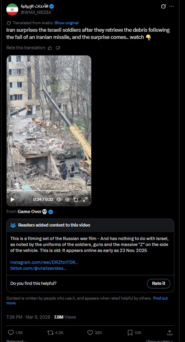
Task: Show original Arabic text
Action: 67,23
